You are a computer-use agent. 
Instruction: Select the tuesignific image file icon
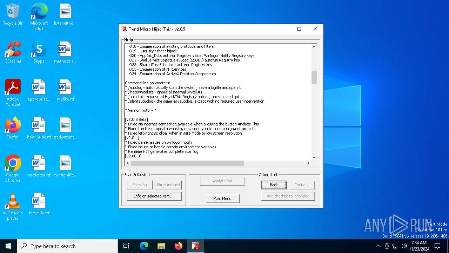point(65,167)
